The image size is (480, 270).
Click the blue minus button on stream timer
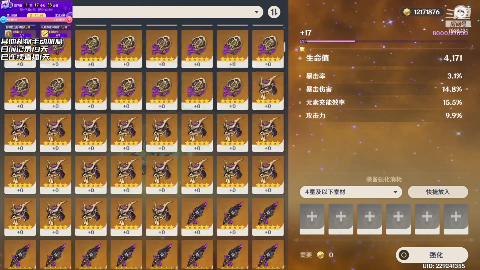click(x=3, y=19)
